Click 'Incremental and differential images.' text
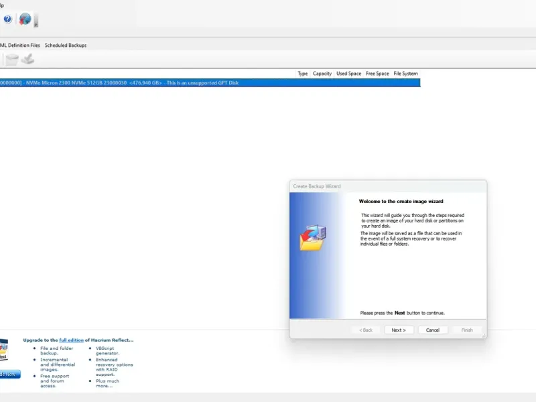Viewport: 536px width, 402px height. 58,364
